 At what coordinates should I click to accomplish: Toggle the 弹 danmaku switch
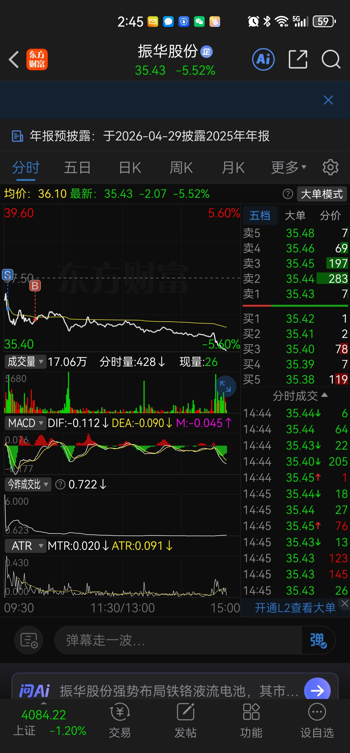318,640
